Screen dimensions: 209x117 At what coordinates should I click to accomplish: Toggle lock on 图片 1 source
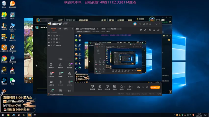pyautogui.click(x=52, y=39)
